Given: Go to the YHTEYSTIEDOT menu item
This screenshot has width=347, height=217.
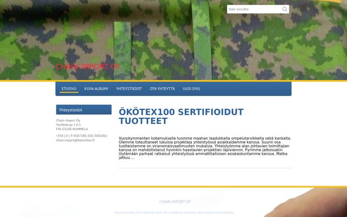Looking at the screenshot, I should point(129,89).
